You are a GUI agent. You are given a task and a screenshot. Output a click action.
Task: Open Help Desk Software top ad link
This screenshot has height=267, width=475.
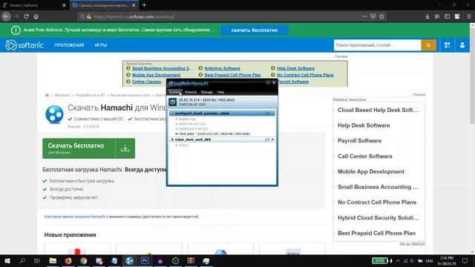295,68
